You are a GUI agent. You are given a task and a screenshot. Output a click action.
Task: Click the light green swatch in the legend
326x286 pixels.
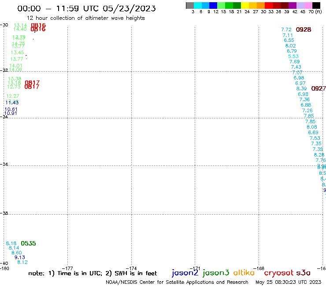(x=221, y=5)
